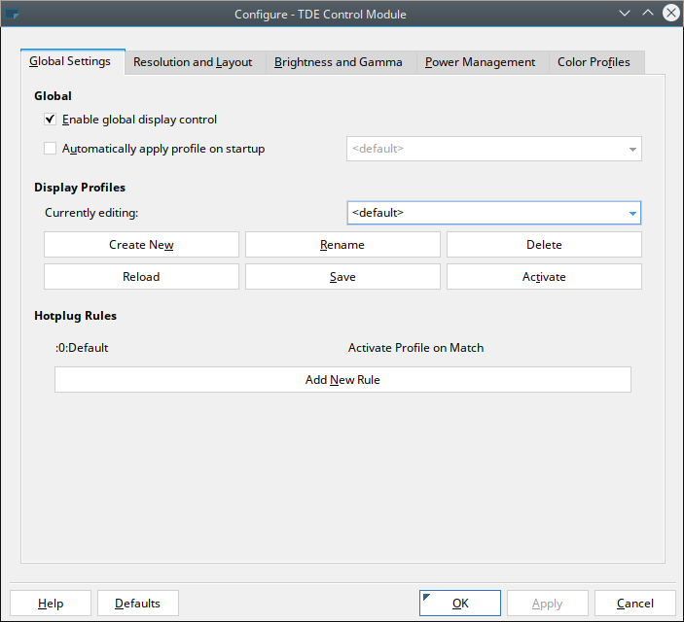
Task: Reset settings with the Defaults button
Action: tap(138, 604)
